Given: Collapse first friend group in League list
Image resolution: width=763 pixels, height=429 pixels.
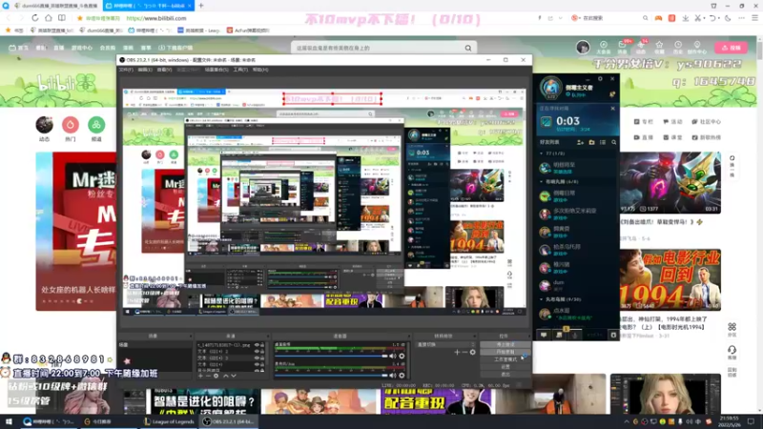Looking at the screenshot, I should pyautogui.click(x=542, y=153).
